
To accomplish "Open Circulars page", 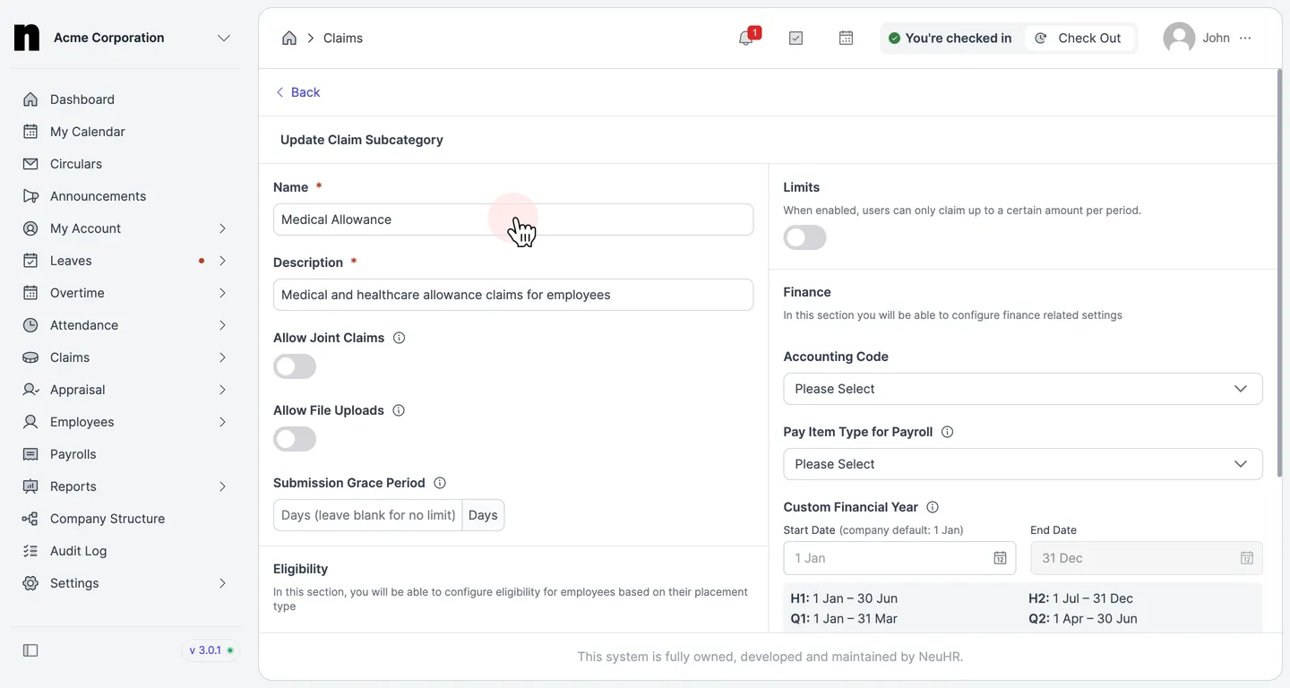I will (76, 164).
